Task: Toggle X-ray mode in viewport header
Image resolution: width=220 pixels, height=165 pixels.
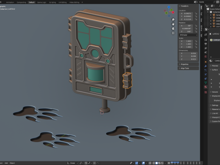Action: (150, 163)
